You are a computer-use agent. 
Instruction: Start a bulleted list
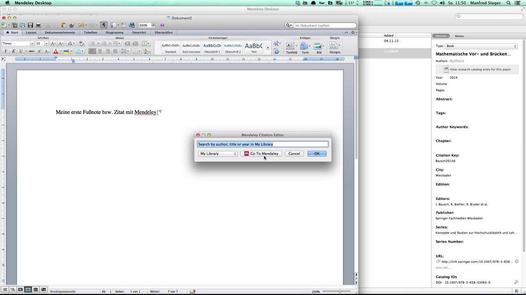tap(92, 43)
